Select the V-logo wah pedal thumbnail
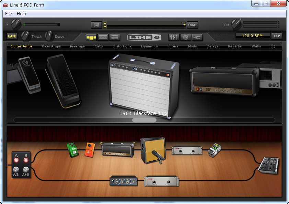This screenshot has height=204, width=289. tap(30, 75)
